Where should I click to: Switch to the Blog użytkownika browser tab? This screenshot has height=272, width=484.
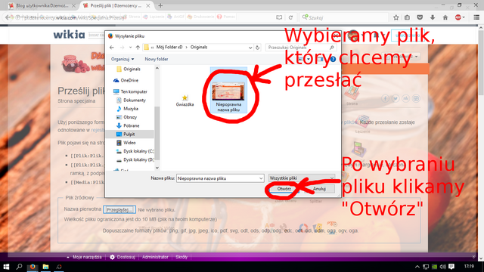point(42,5)
